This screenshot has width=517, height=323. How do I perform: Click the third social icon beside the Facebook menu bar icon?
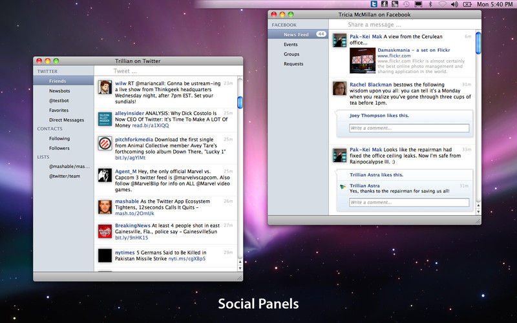pyautogui.click(x=395, y=4)
